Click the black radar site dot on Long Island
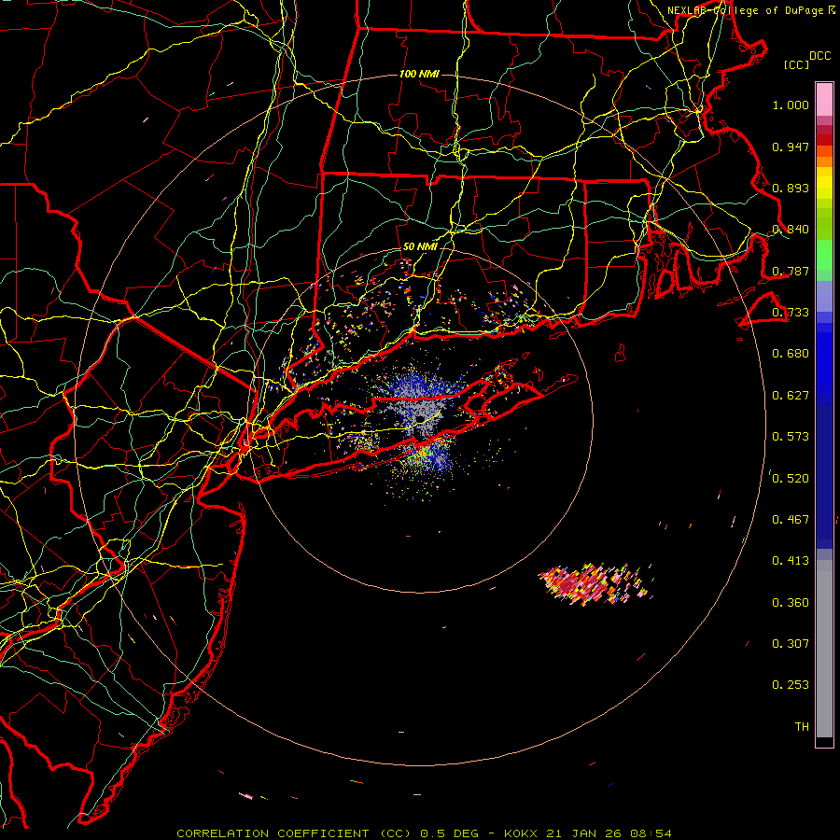 [421, 418]
